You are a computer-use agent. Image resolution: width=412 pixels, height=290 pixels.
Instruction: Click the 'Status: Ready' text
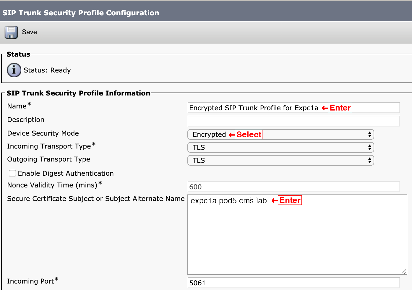(x=47, y=70)
